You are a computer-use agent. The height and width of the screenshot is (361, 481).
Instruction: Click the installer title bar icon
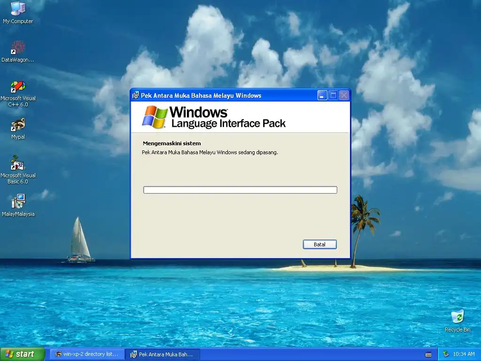click(135, 95)
